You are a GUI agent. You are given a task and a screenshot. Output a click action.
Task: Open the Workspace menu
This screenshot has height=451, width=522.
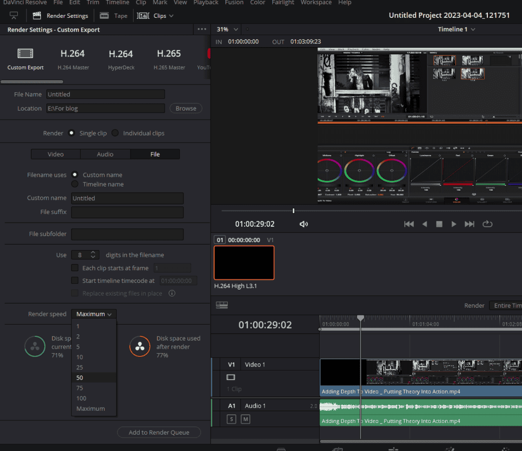tap(316, 3)
